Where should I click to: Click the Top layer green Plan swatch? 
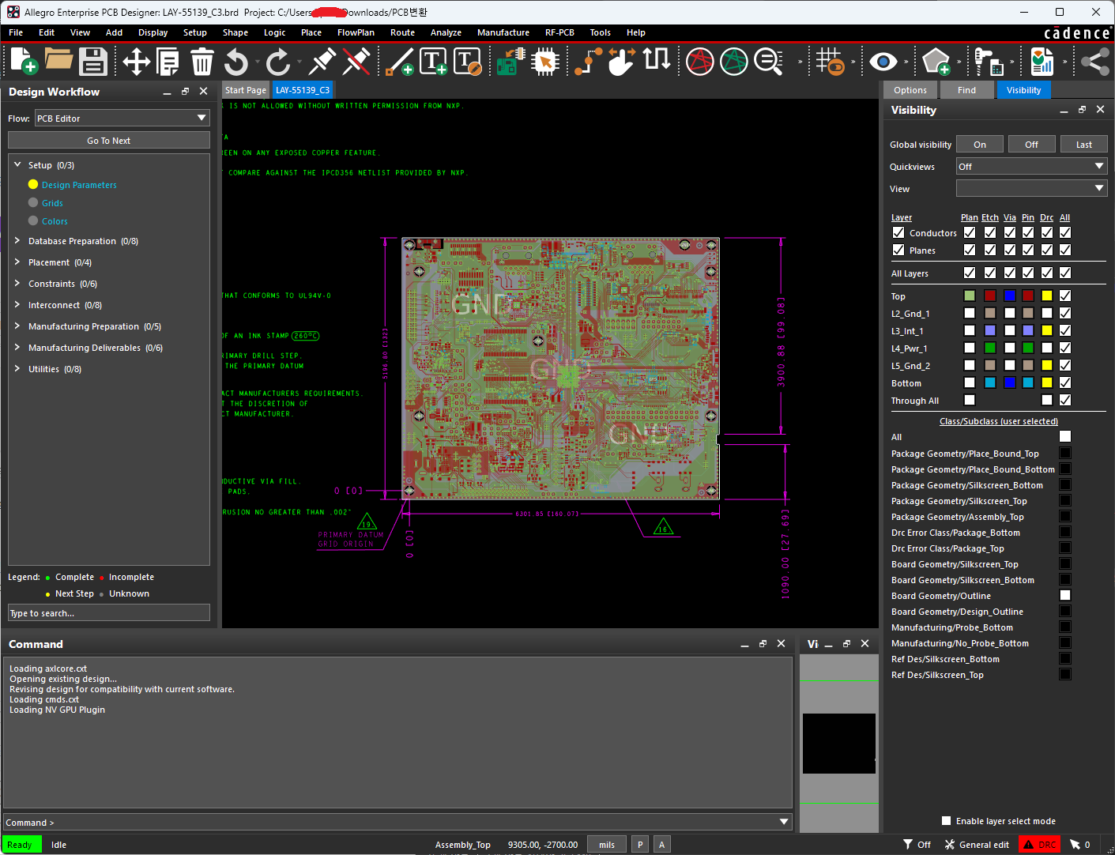pos(970,296)
